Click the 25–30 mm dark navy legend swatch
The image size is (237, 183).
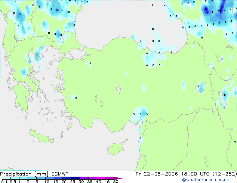[75, 178]
